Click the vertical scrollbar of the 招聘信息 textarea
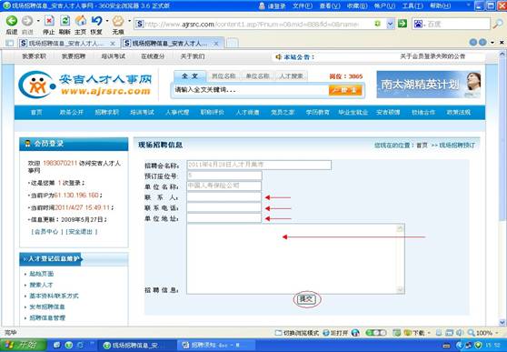 click(x=400, y=259)
